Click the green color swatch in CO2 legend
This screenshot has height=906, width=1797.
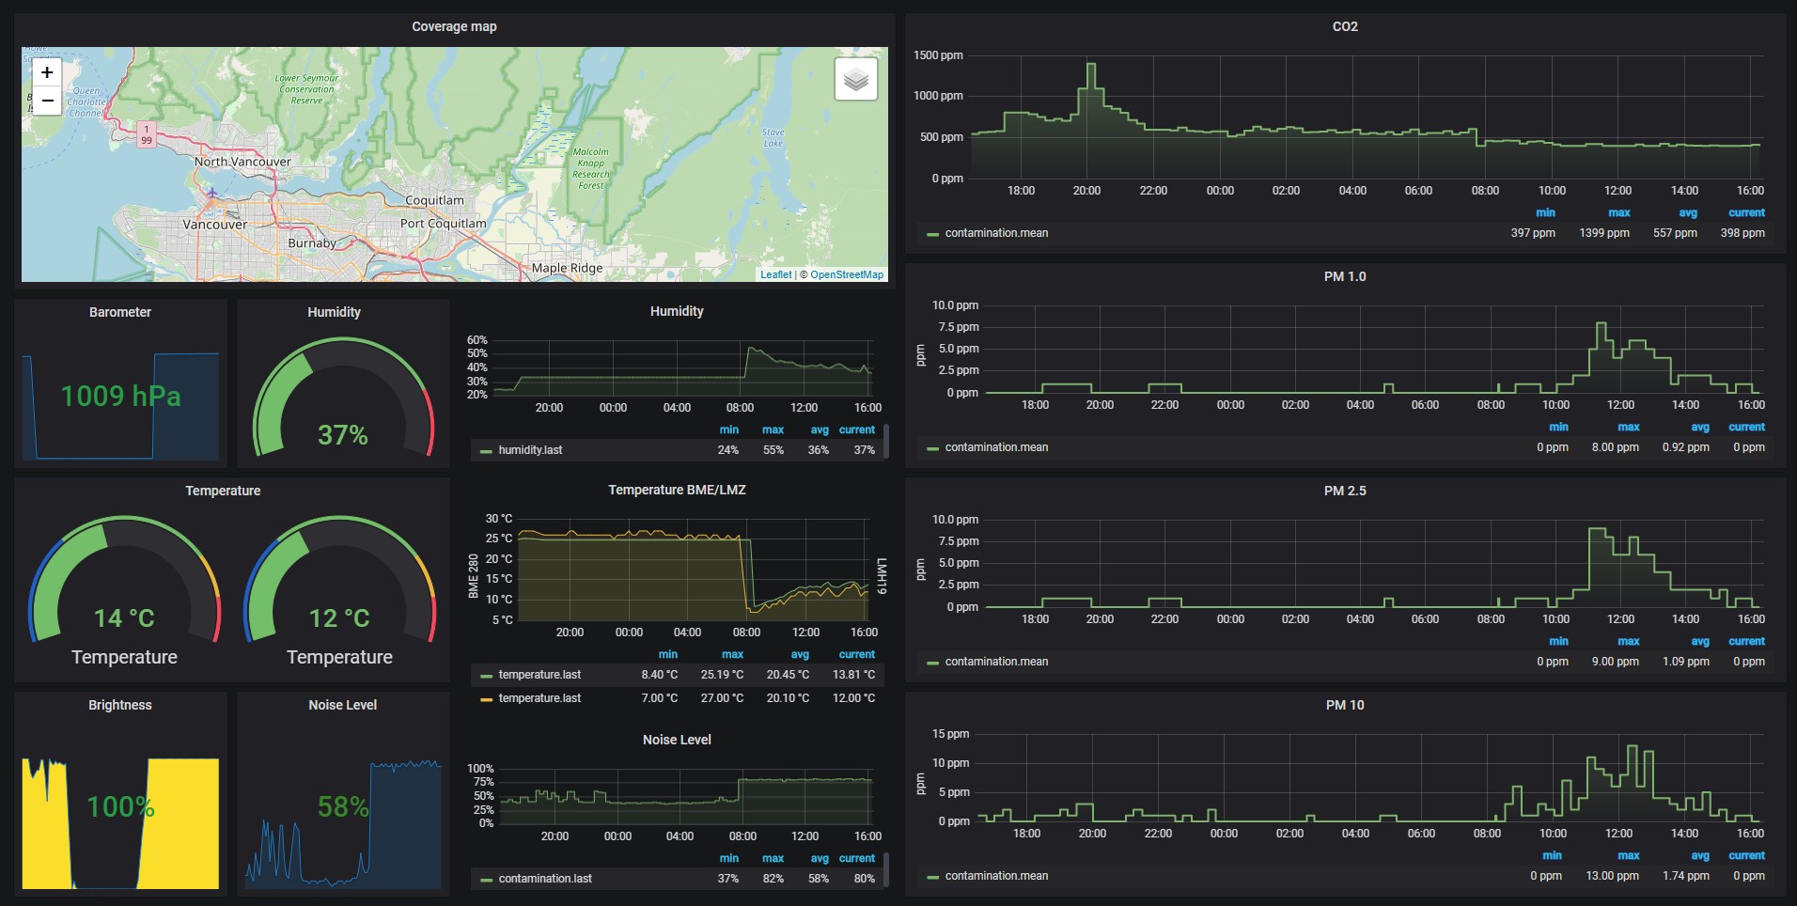click(x=932, y=234)
